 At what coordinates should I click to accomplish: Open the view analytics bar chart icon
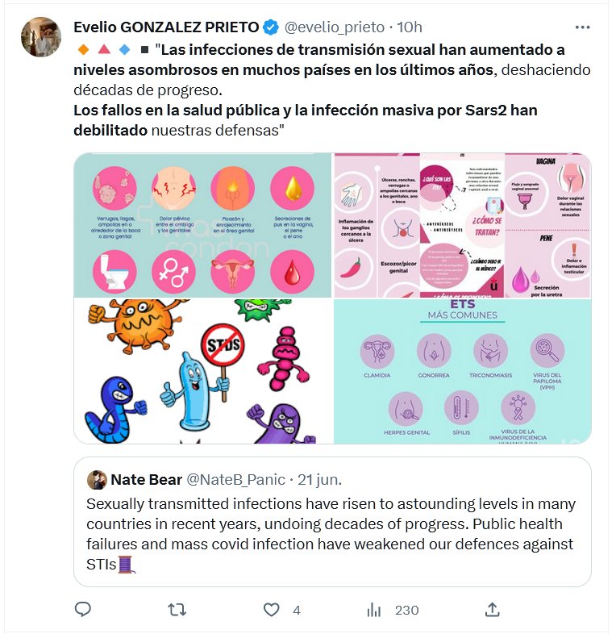point(373,610)
